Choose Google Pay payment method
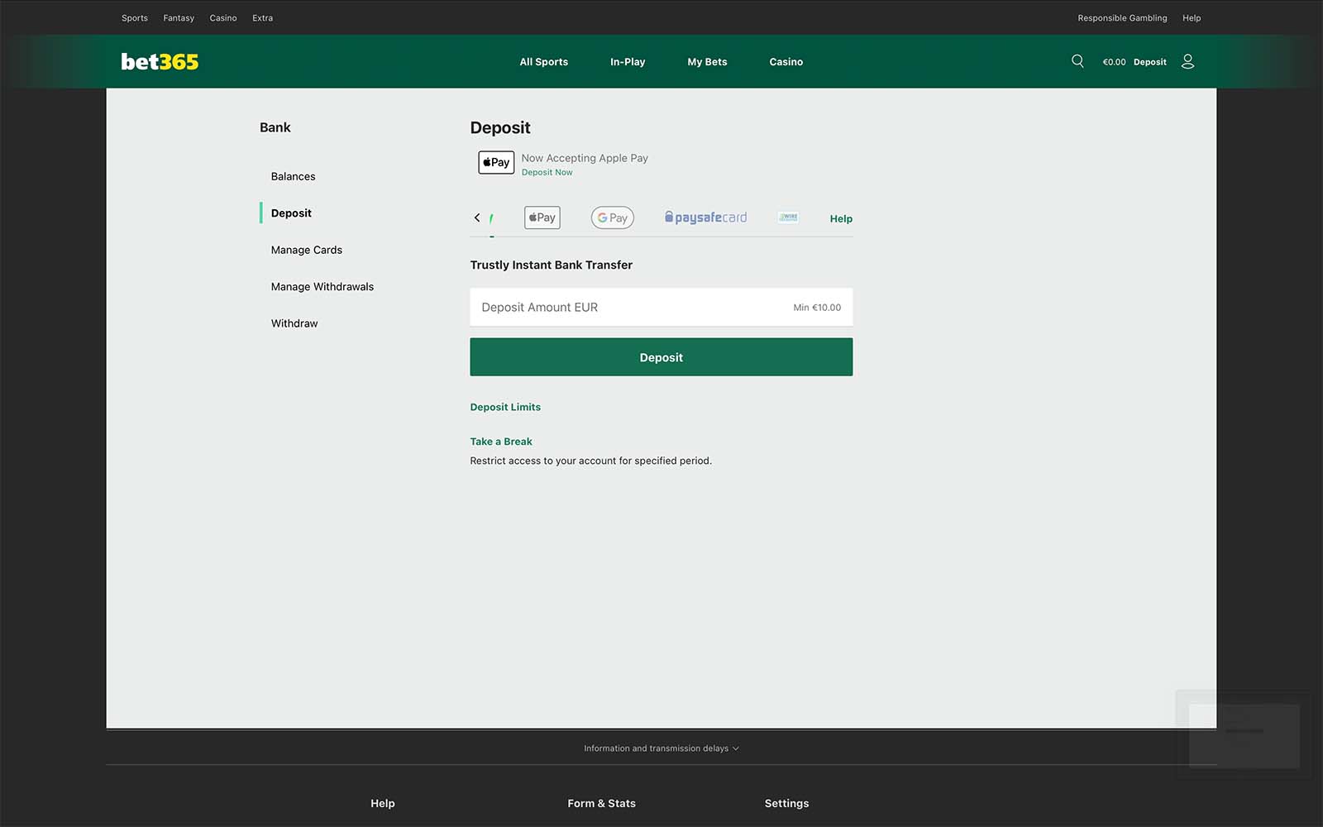 point(613,218)
